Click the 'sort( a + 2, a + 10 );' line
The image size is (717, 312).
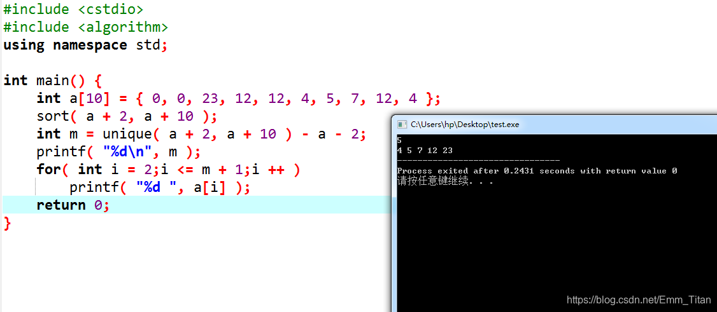point(126,116)
